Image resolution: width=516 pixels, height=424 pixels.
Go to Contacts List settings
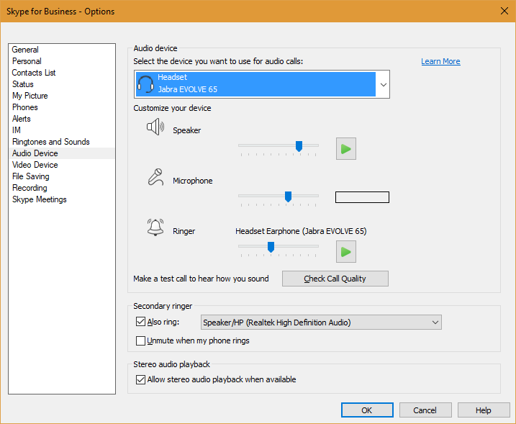click(62, 73)
